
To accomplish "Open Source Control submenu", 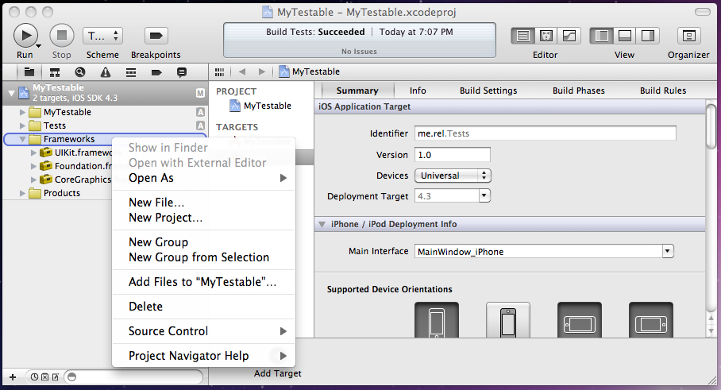I will [x=203, y=331].
